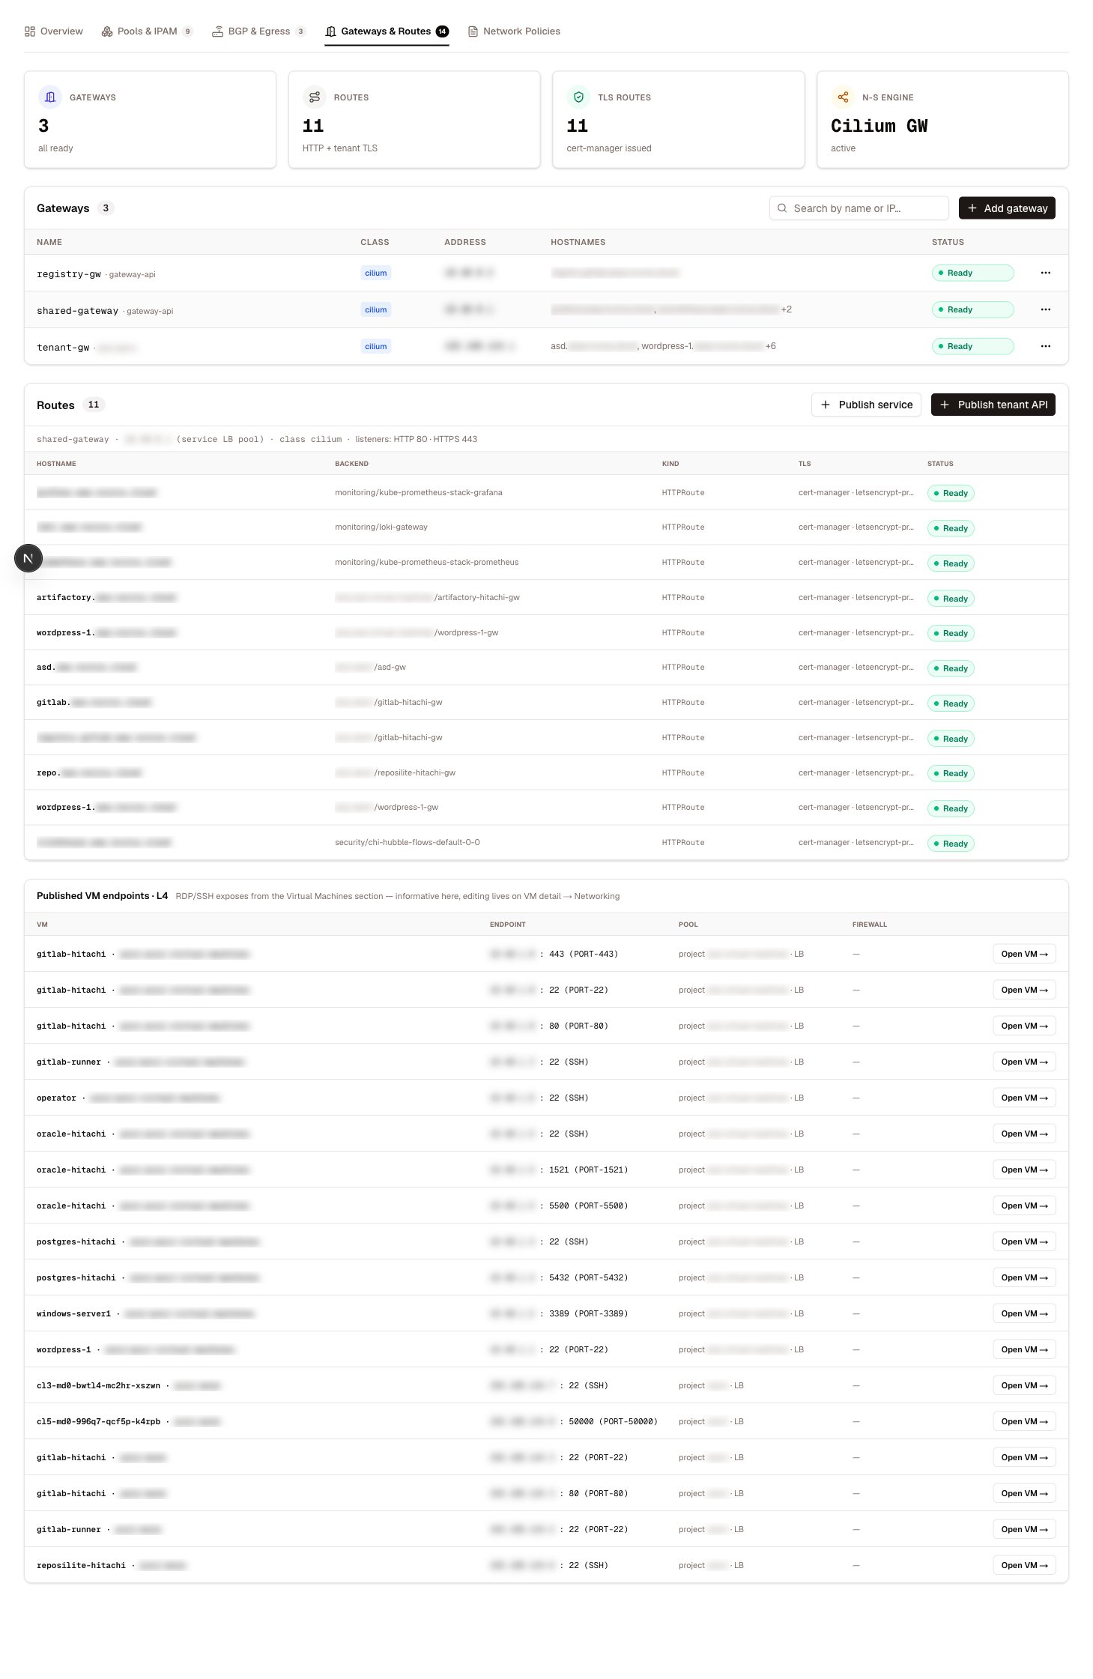Select the kube-prometheus-stack-prometheus backend
Screen dimensions: 1093x1679
[x=426, y=562]
